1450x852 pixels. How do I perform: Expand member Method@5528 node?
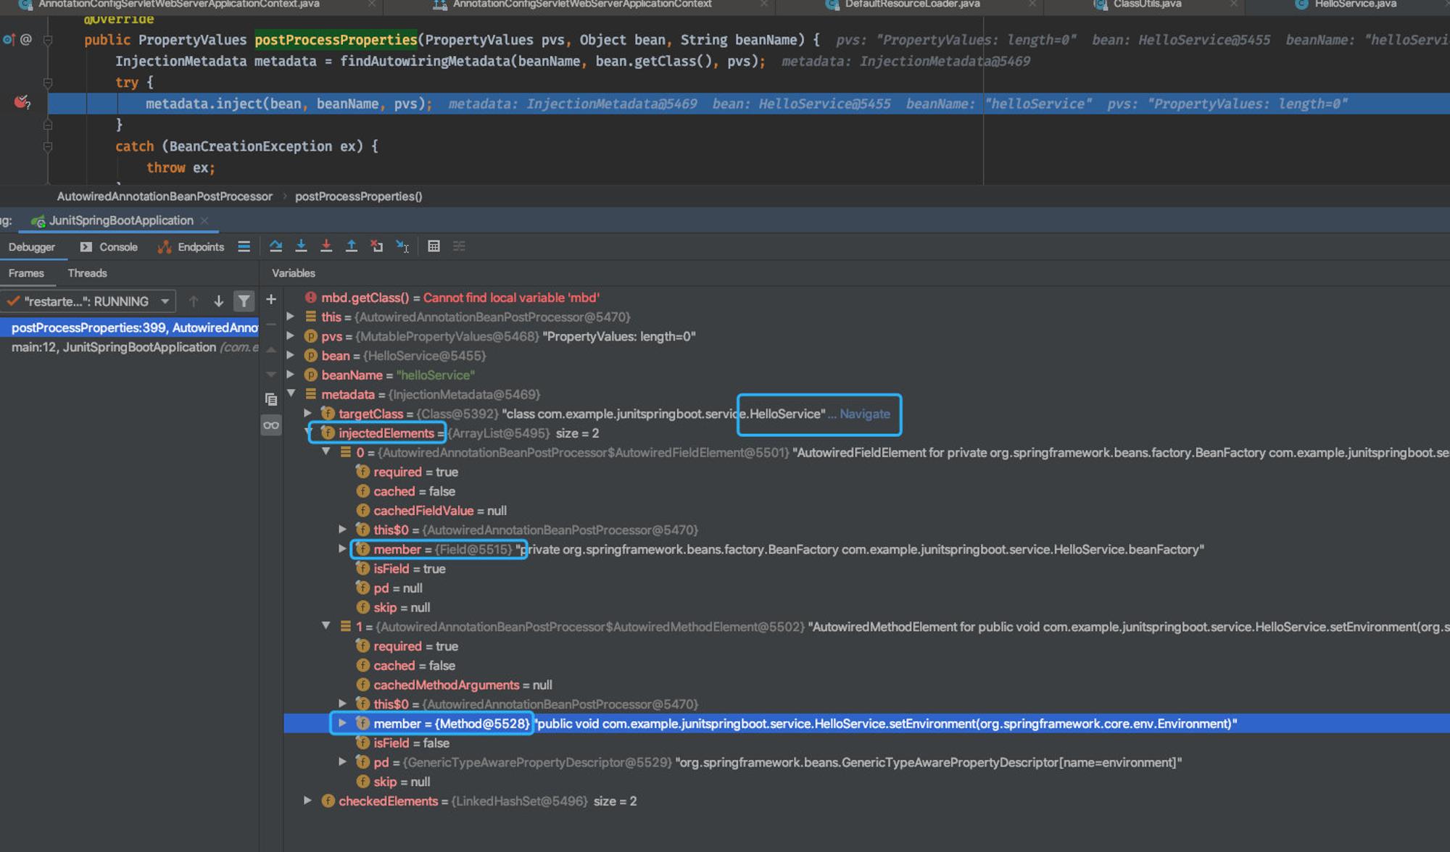(x=342, y=722)
